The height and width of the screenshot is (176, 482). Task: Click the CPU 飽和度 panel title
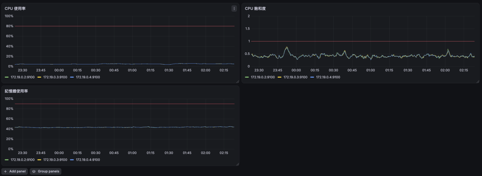click(x=256, y=8)
